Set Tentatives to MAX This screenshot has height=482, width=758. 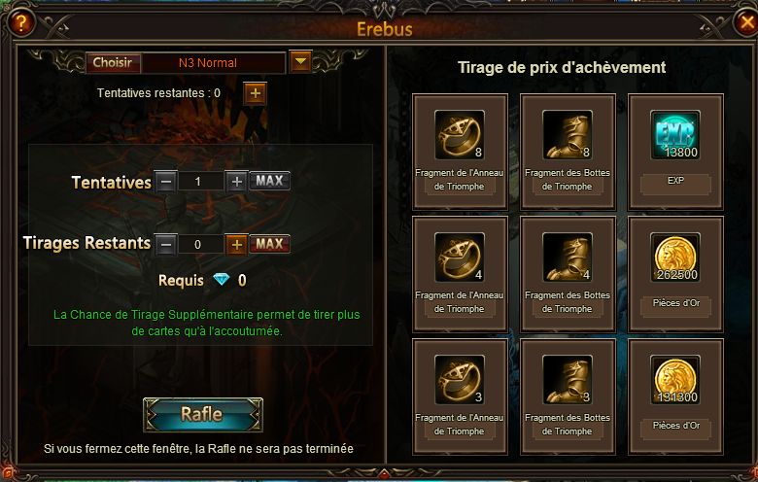click(269, 181)
